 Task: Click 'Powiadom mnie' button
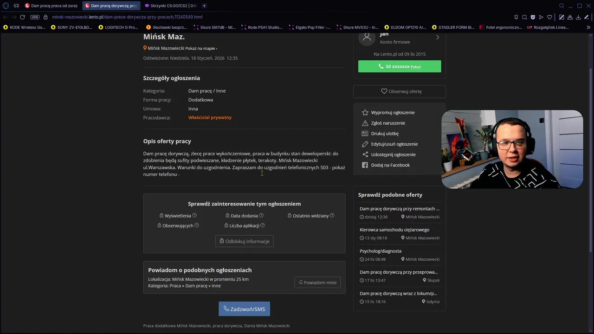click(x=317, y=283)
